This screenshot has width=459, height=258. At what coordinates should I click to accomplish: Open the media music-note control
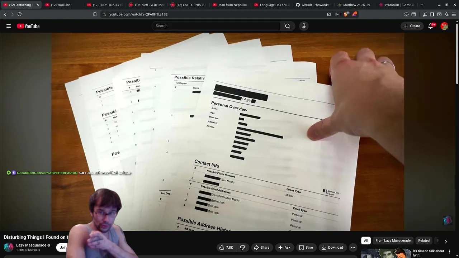point(425,14)
